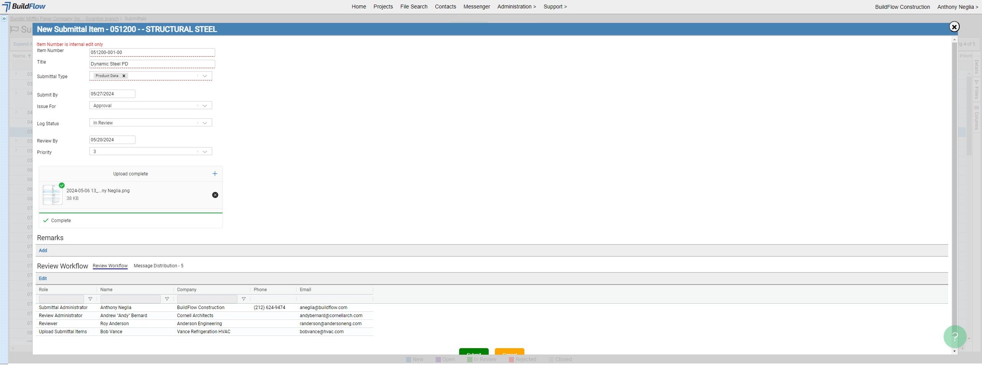This screenshot has width=982, height=365.
Task: Close the New Submittal Item dialog
Action: coord(954,26)
